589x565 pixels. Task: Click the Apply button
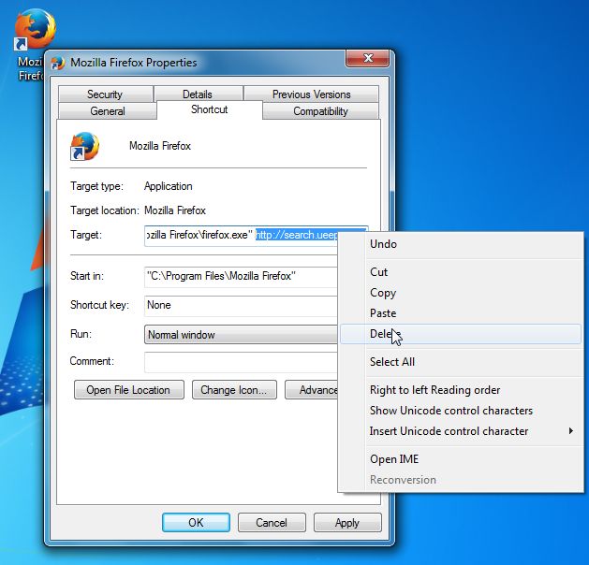click(347, 523)
